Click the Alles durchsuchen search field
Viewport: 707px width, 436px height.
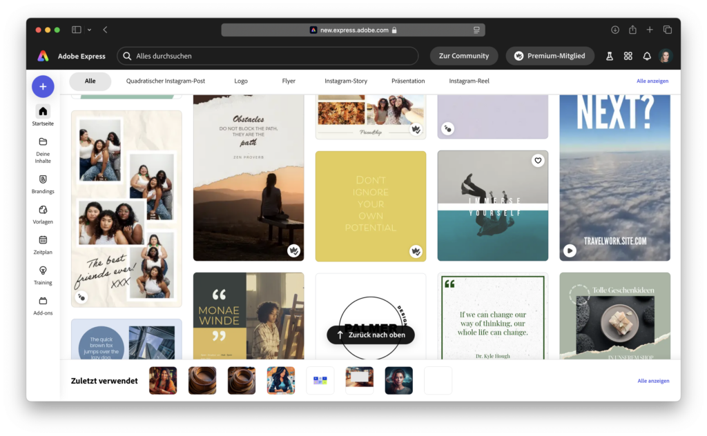tap(268, 56)
